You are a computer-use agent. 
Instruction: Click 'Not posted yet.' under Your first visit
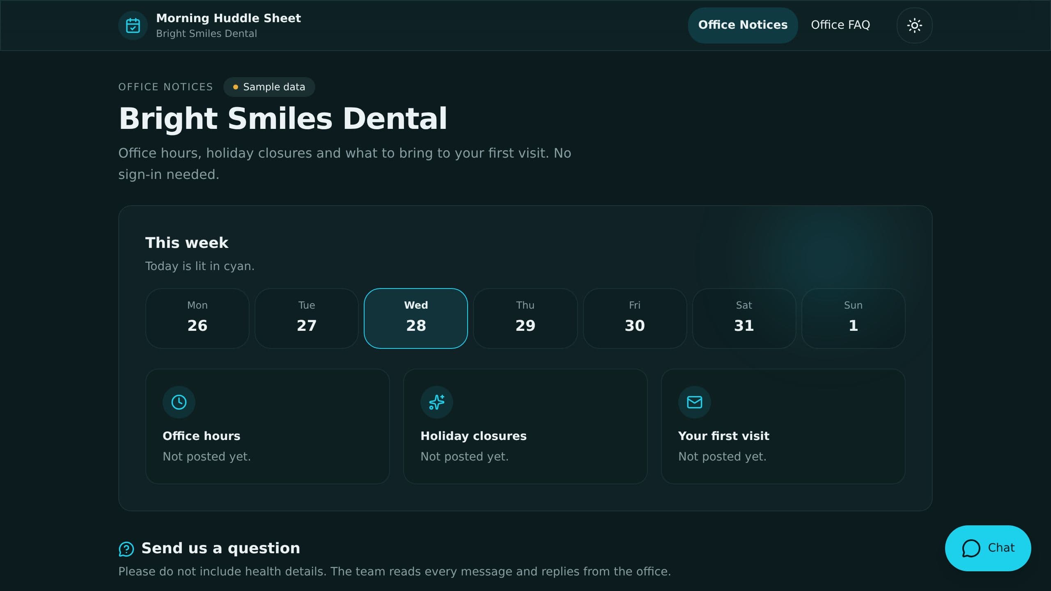pos(722,456)
